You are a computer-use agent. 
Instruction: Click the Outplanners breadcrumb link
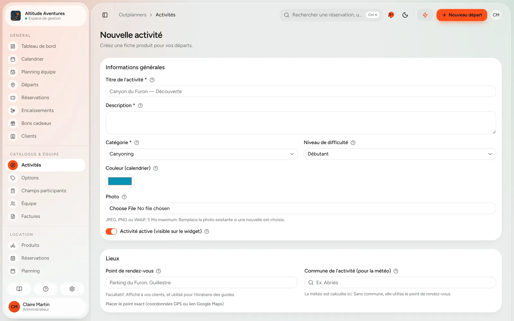point(132,15)
